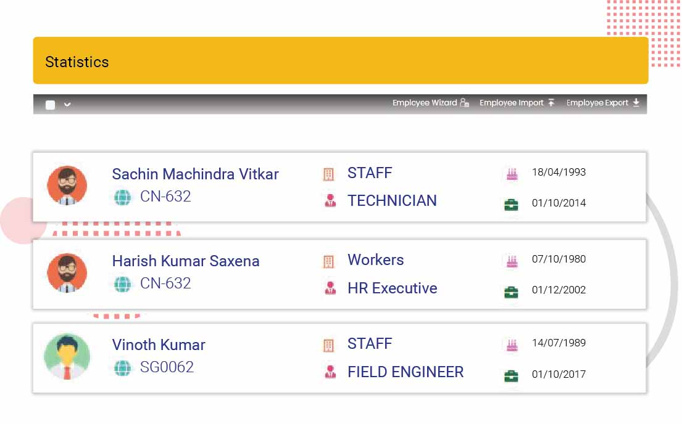Click Employee Wizard in the toolbar
Screen dimensions: 682x424
tap(425, 103)
